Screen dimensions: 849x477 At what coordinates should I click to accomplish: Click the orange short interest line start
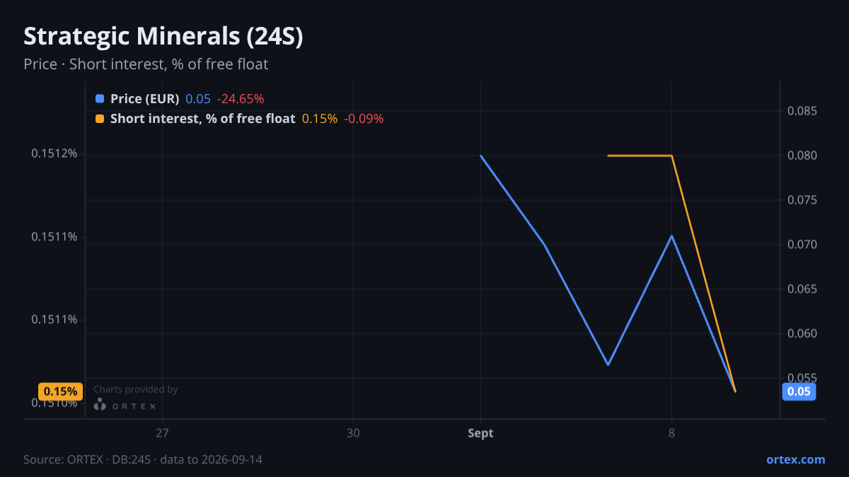click(x=608, y=155)
